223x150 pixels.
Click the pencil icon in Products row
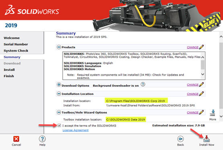point(201,47)
